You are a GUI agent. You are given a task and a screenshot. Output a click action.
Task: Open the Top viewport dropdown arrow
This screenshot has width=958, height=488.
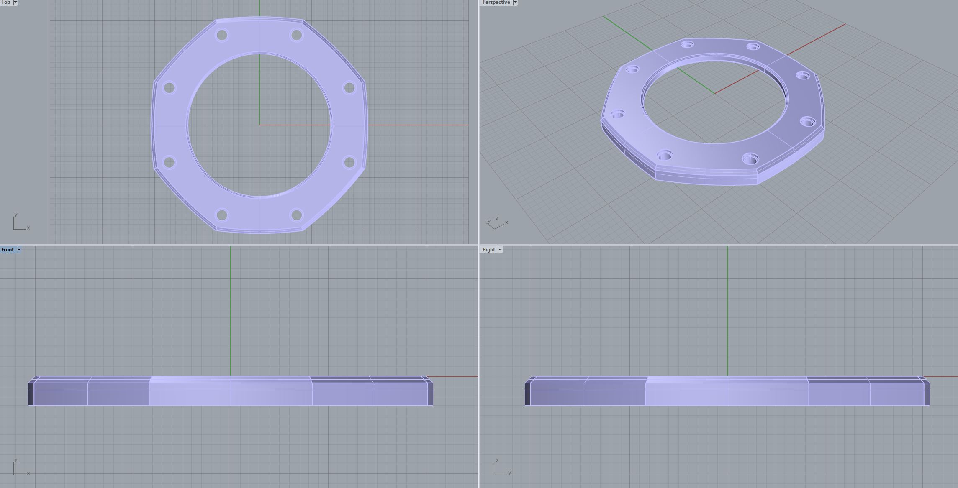15,2
